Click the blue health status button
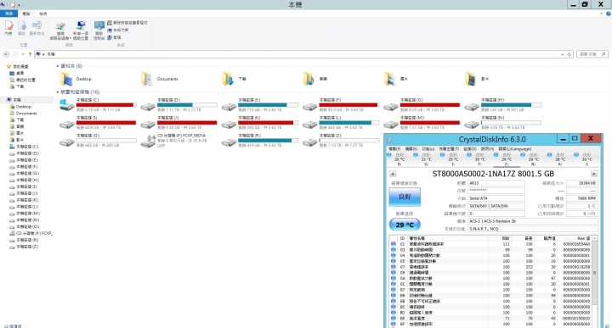 (405, 197)
